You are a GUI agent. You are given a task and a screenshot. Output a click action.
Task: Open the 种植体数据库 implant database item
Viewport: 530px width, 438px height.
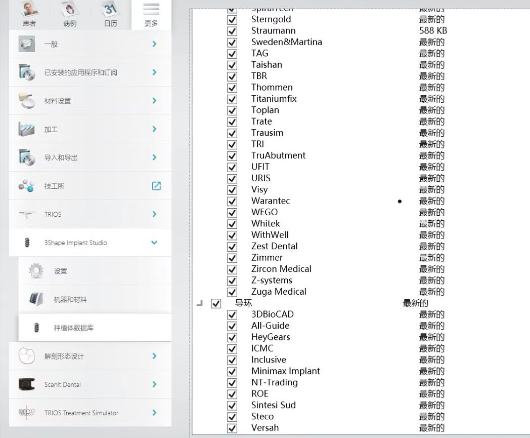click(95, 328)
